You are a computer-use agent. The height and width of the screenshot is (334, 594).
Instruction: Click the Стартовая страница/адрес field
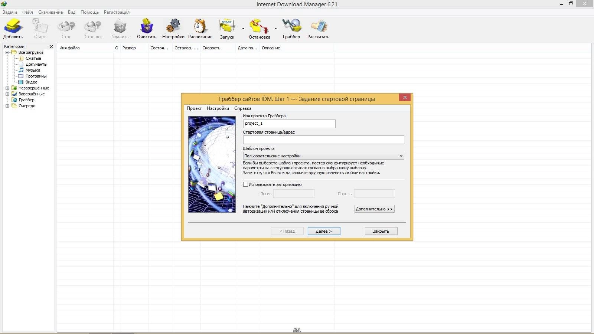click(323, 140)
